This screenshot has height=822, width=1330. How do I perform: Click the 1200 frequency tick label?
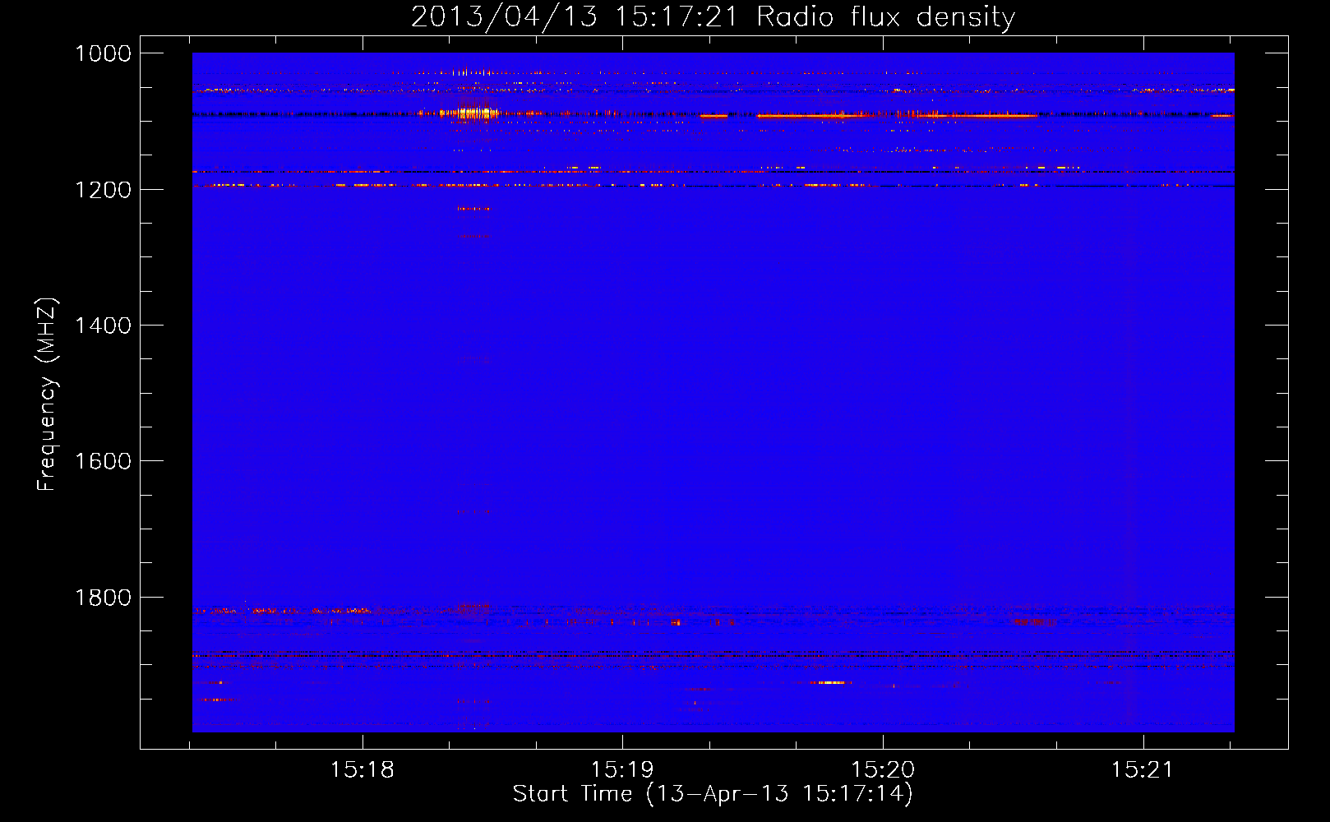tap(103, 190)
